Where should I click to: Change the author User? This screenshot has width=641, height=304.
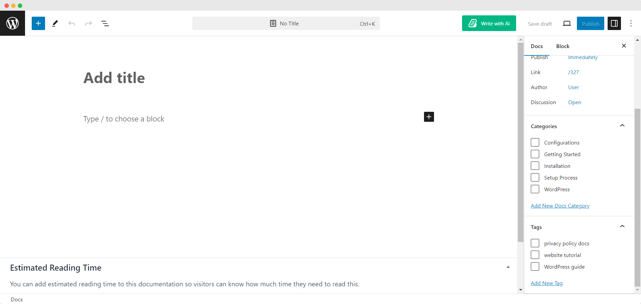(574, 87)
